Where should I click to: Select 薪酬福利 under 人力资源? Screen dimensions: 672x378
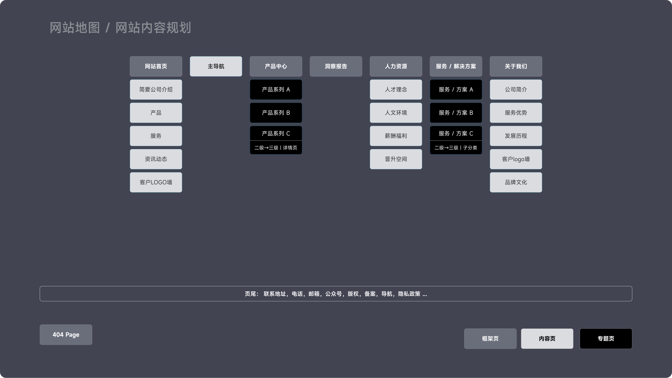396,136
